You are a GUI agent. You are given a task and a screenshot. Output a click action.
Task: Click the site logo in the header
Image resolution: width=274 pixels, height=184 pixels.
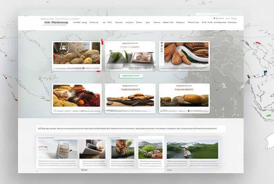tap(56, 23)
